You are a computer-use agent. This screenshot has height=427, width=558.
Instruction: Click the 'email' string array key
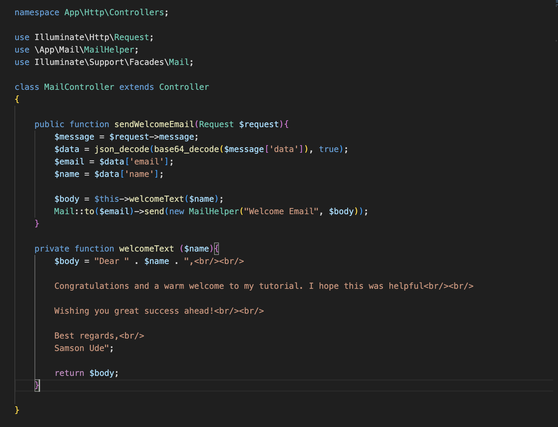pos(146,162)
